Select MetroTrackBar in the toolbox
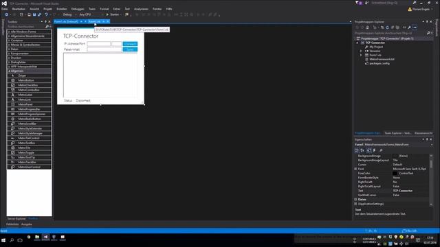 pyautogui.click(x=29, y=162)
